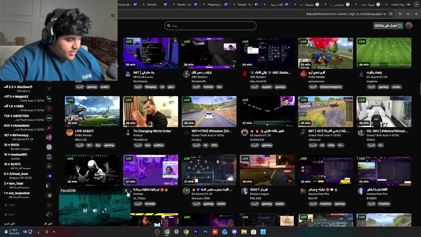Mute the FaceSXB mini player audio
421x237 pixels.
95,211
